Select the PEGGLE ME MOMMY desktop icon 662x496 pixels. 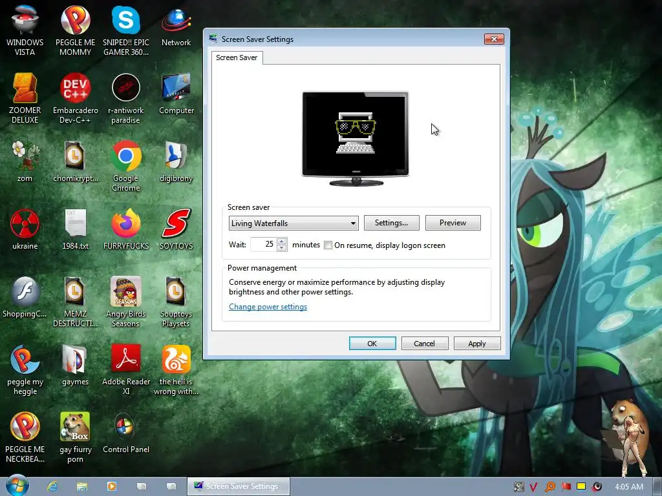pos(75,30)
